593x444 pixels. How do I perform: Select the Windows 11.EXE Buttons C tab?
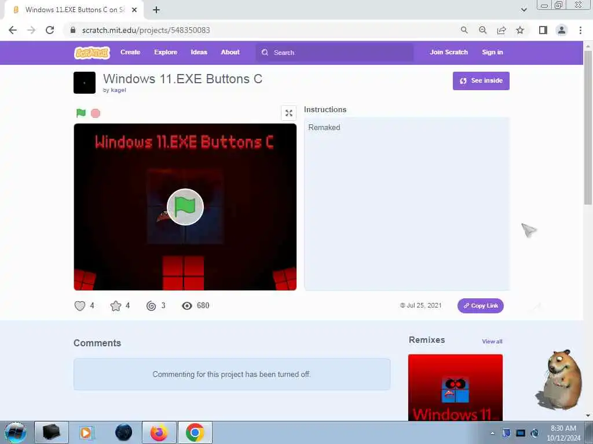tap(75, 10)
